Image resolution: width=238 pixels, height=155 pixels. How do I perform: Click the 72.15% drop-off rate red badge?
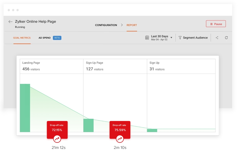pyautogui.click(x=57, y=128)
